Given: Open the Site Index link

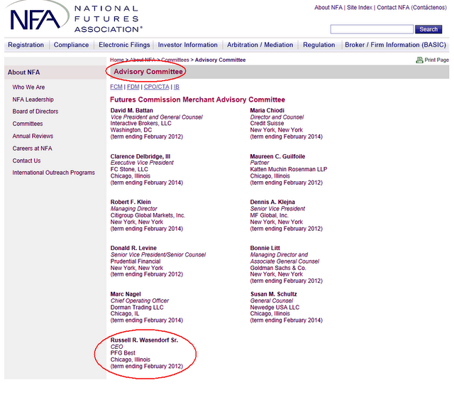Looking at the screenshot, I should pos(360,8).
